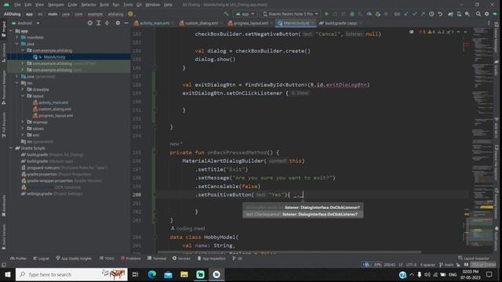Screen dimensions: 502x282
Task: Click Collapse All in Project panel
Action: pos(107,23)
